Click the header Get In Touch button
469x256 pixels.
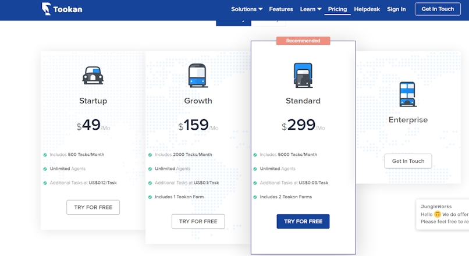click(x=438, y=9)
